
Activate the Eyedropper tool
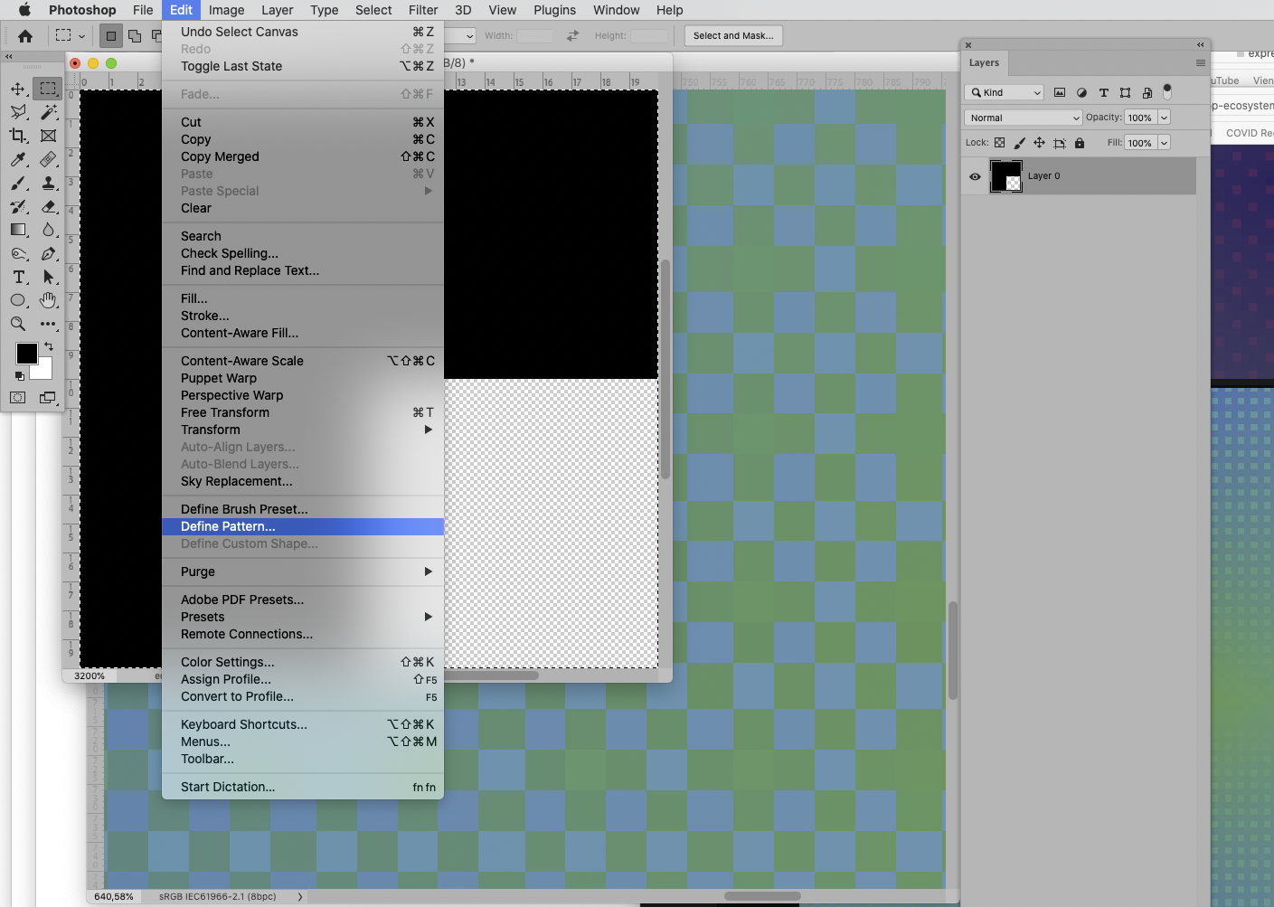(x=18, y=159)
